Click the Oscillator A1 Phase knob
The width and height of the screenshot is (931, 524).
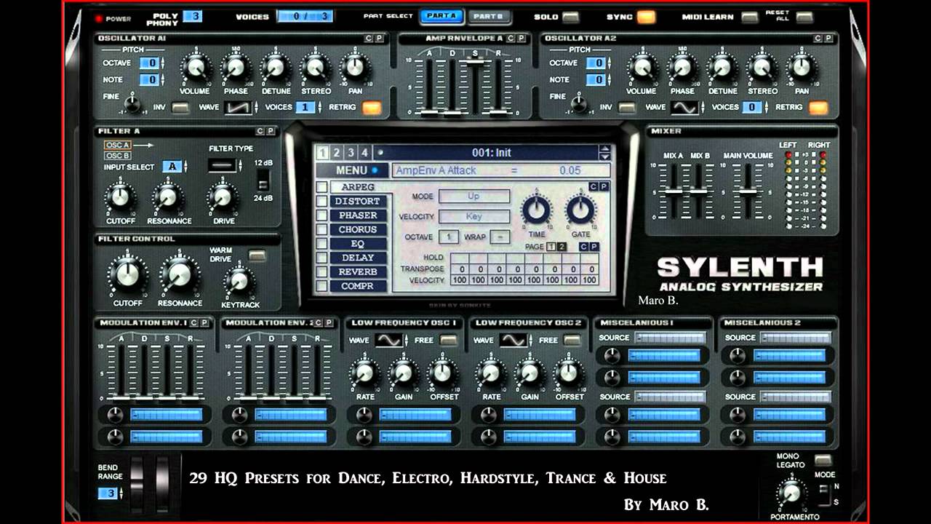[x=235, y=68]
